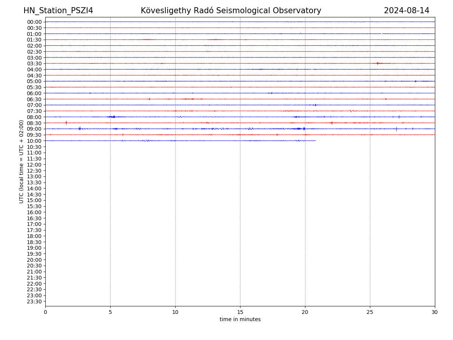Click the 30 tick on the minutes axis
The height and width of the screenshot is (340, 453).
(x=435, y=312)
